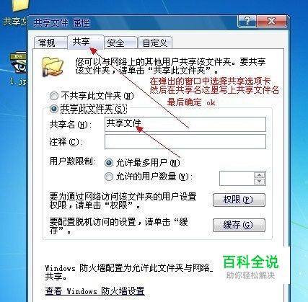
Task: Click the question mark help button
Action: click(247, 22)
